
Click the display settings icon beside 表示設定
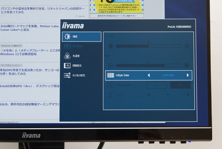[67, 46]
